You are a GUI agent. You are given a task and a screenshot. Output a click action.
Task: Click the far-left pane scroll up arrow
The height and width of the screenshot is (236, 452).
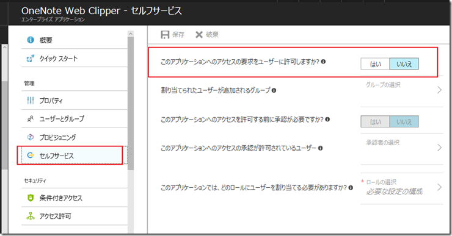tap(5, 48)
